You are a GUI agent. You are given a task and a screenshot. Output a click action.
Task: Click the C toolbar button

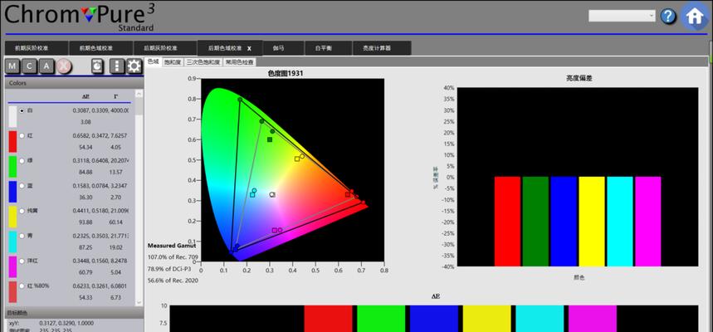click(x=30, y=66)
